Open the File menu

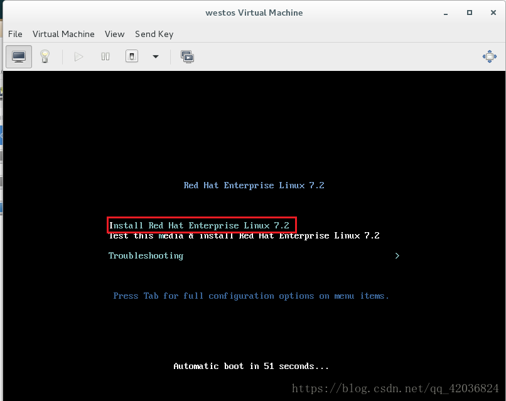[15, 34]
